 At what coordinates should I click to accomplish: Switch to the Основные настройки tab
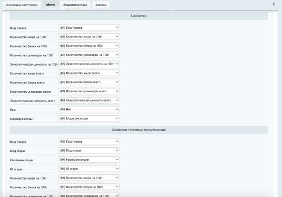point(22,5)
